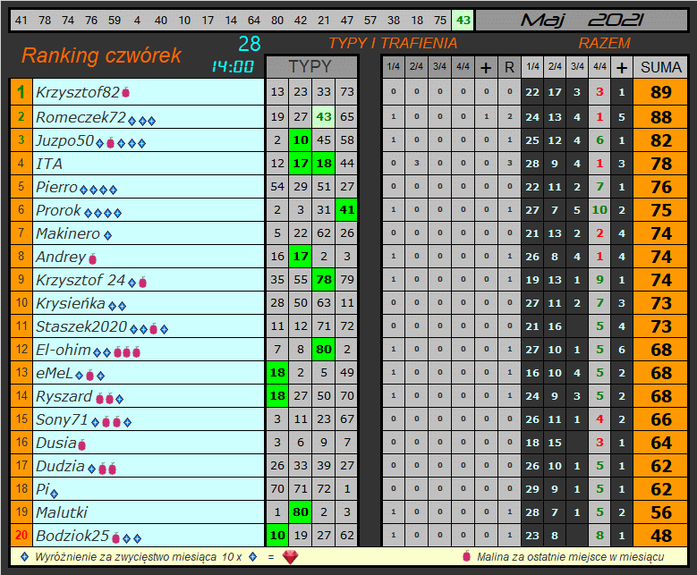Click the day number 28 above the time
This screenshot has width=697, height=575.
249,44
